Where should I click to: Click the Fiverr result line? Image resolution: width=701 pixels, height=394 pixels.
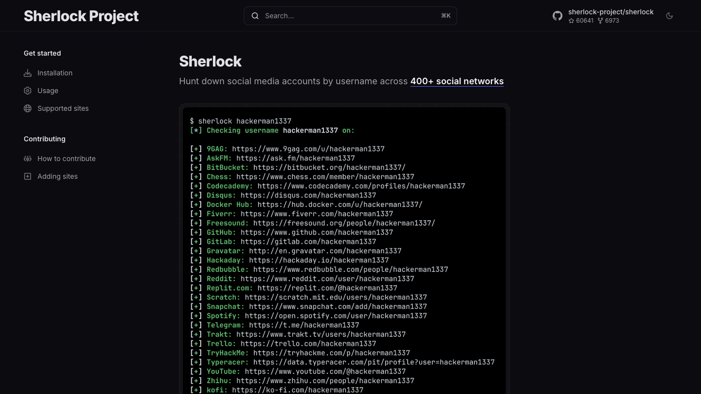click(291, 214)
